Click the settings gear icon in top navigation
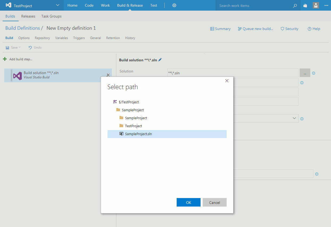 174,5
